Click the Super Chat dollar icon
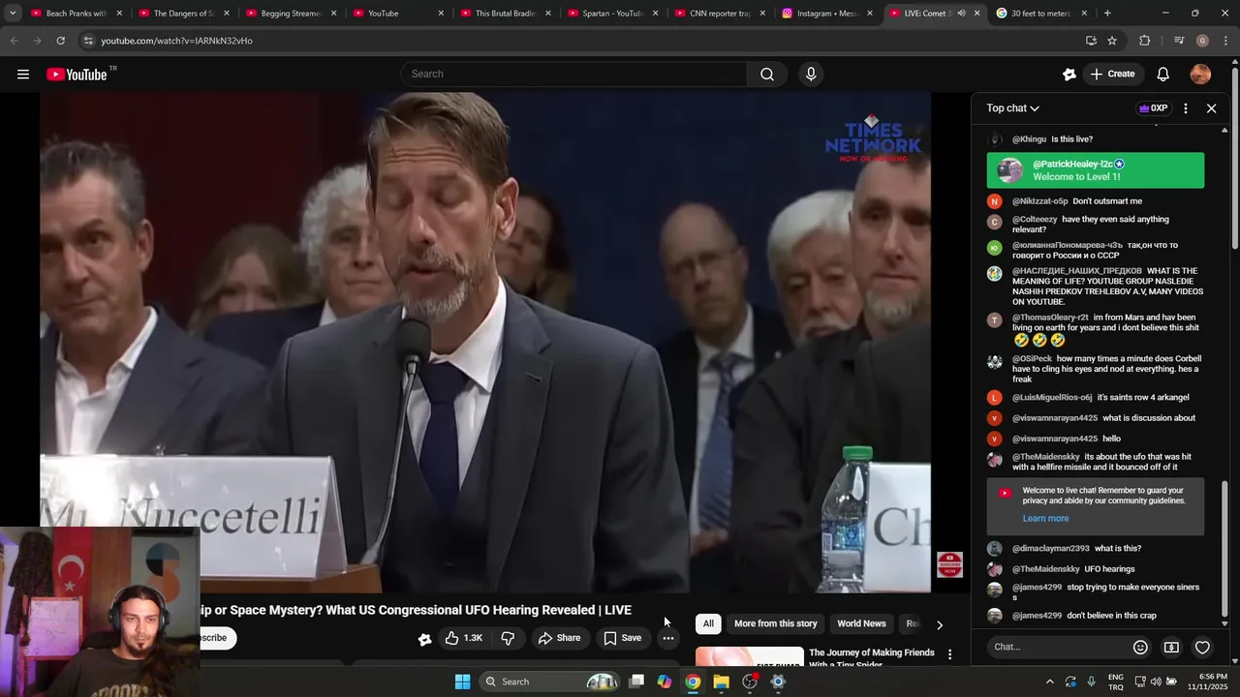This screenshot has width=1240, height=697. pyautogui.click(x=1171, y=647)
